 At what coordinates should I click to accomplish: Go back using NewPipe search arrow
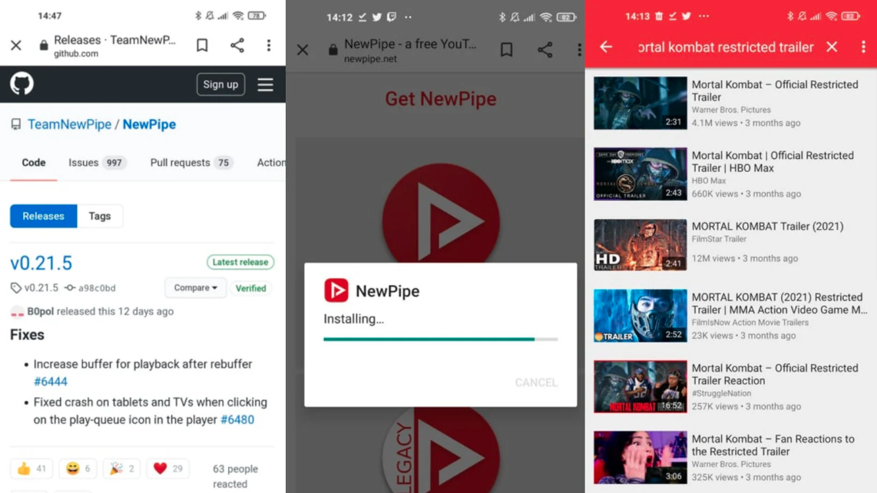[x=606, y=47]
